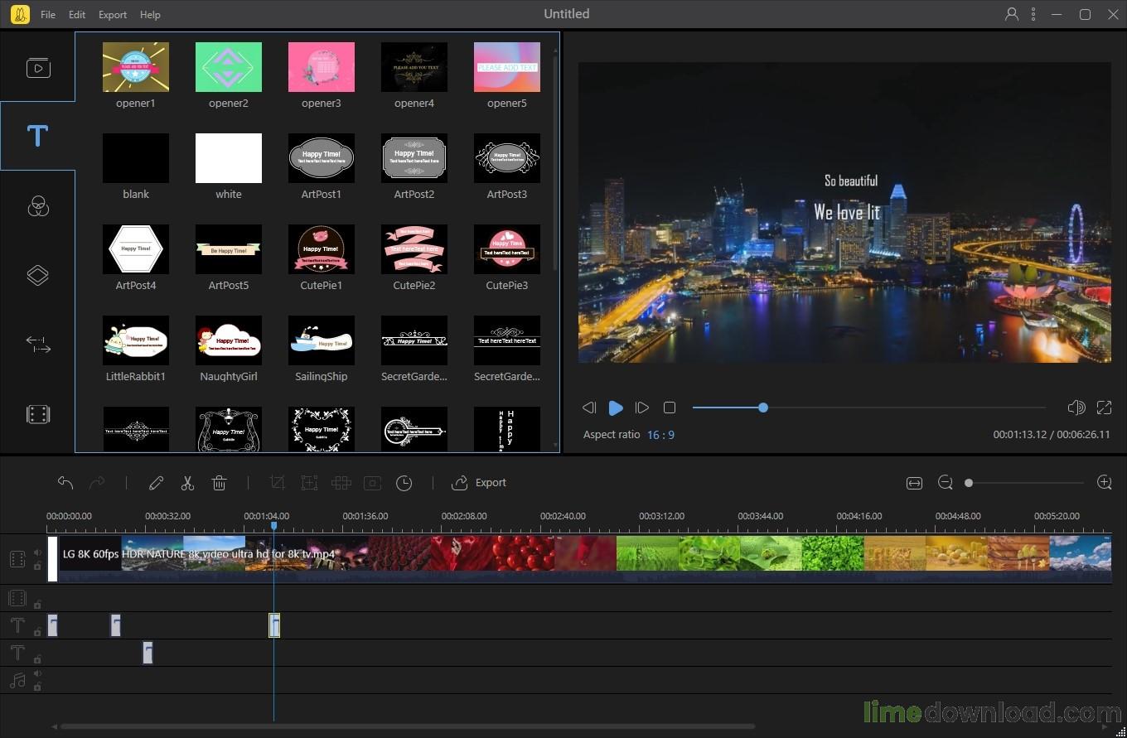Toggle the lock on first text track
The image size is (1127, 738).
point(37,632)
